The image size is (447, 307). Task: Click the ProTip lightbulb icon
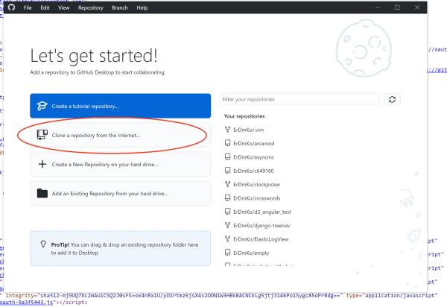pos(43,244)
